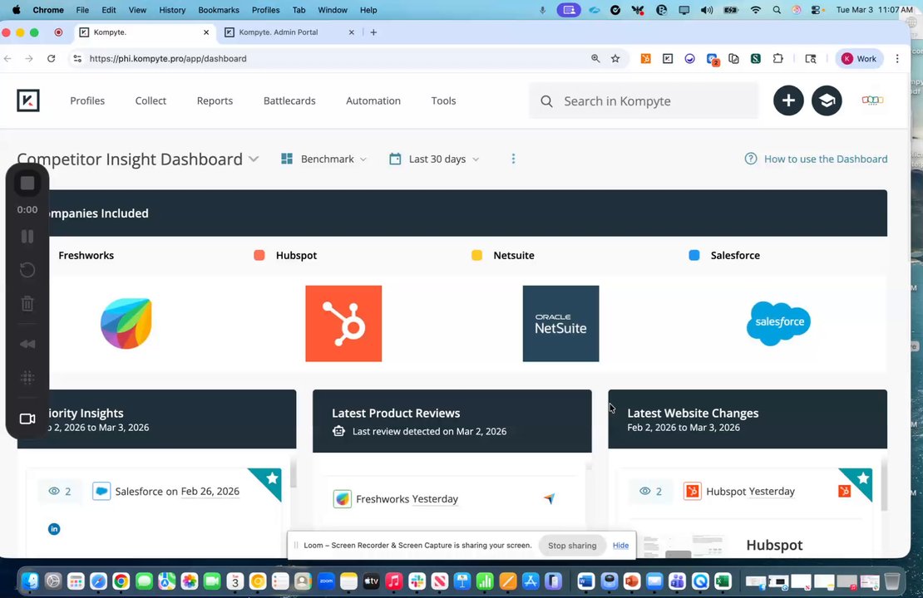
Task: Open the History menu in macOS menu bar
Action: point(172,10)
